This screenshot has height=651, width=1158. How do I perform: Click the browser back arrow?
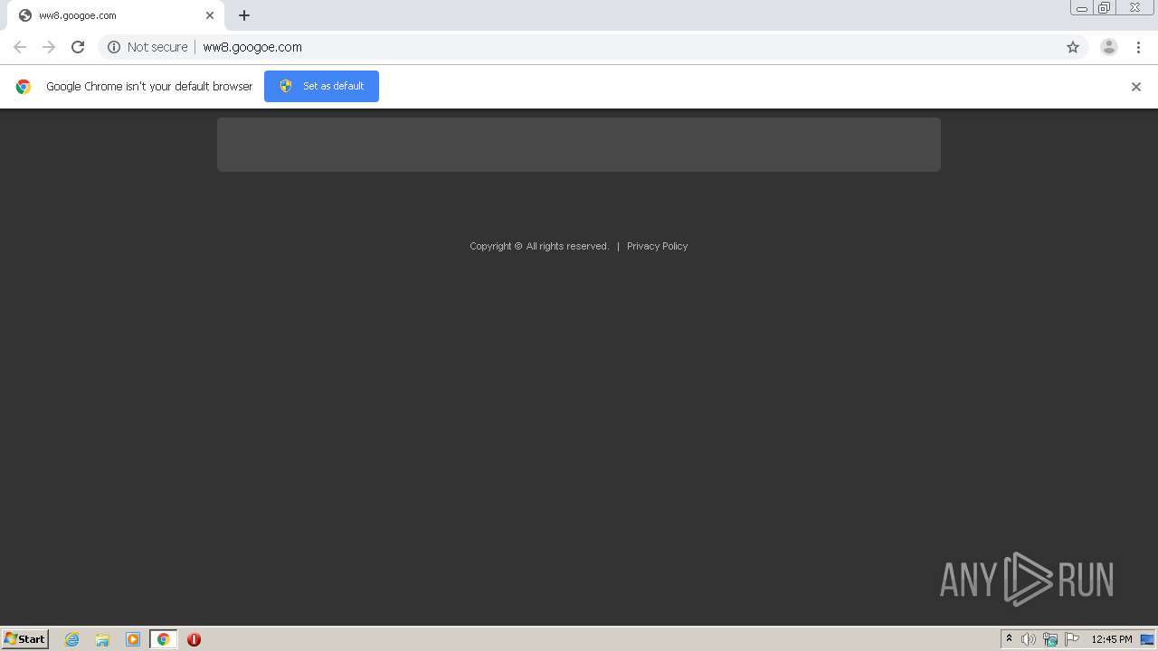(20, 47)
